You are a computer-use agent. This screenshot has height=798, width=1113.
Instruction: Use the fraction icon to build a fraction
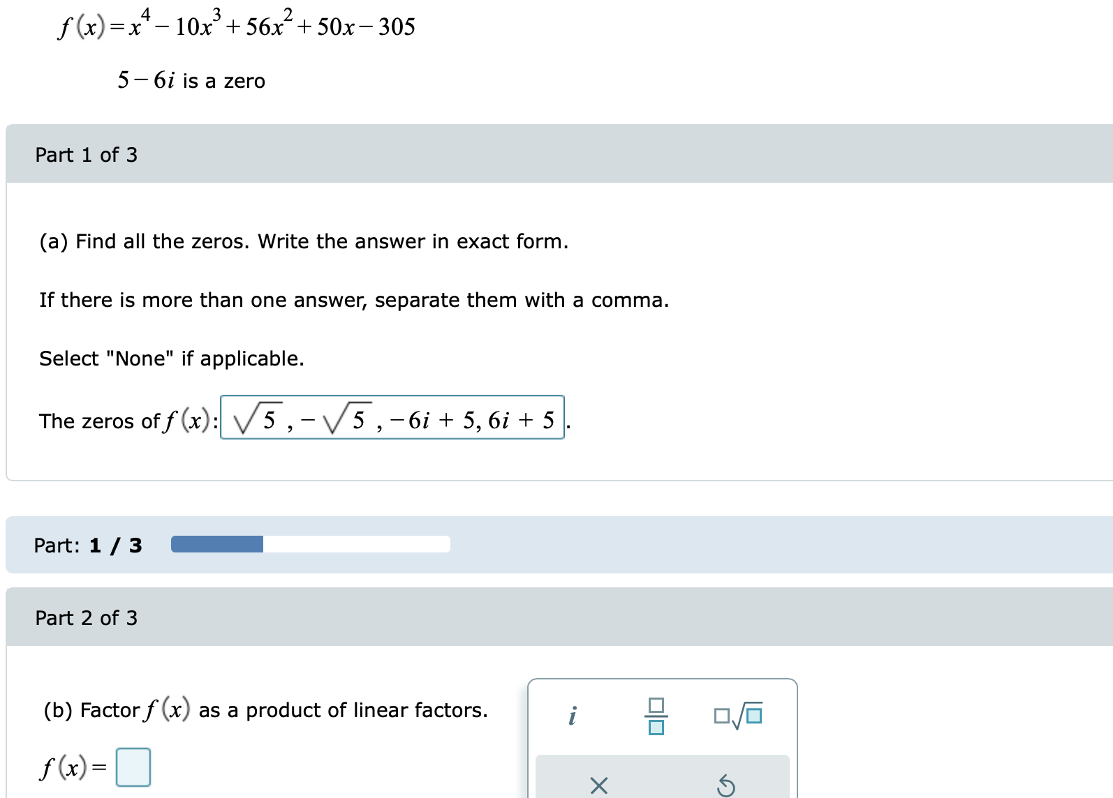pyautogui.click(x=656, y=714)
